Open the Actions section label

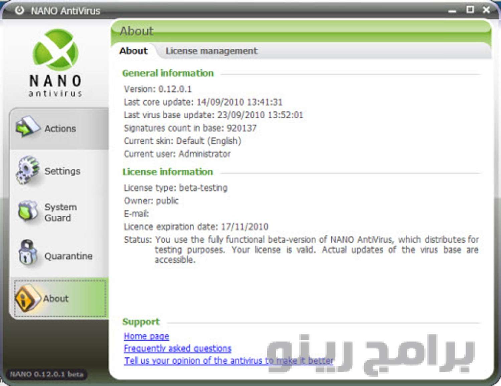(x=60, y=129)
